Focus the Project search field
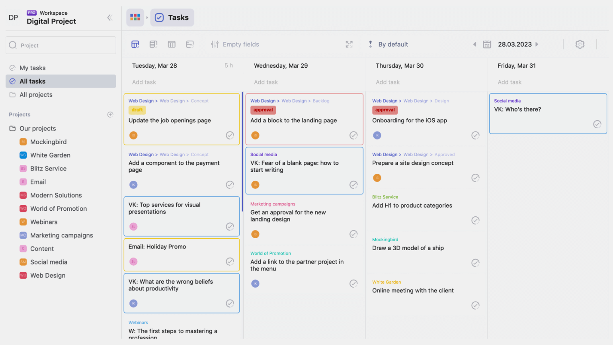 tap(61, 45)
